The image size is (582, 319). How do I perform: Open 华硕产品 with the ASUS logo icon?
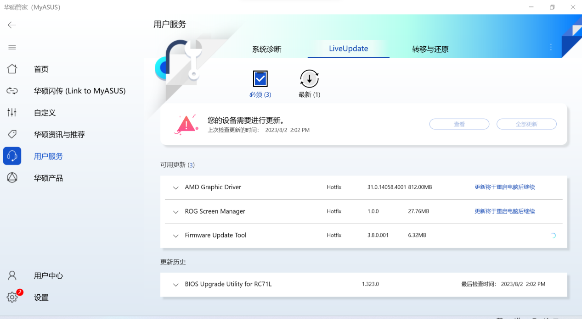point(12,177)
